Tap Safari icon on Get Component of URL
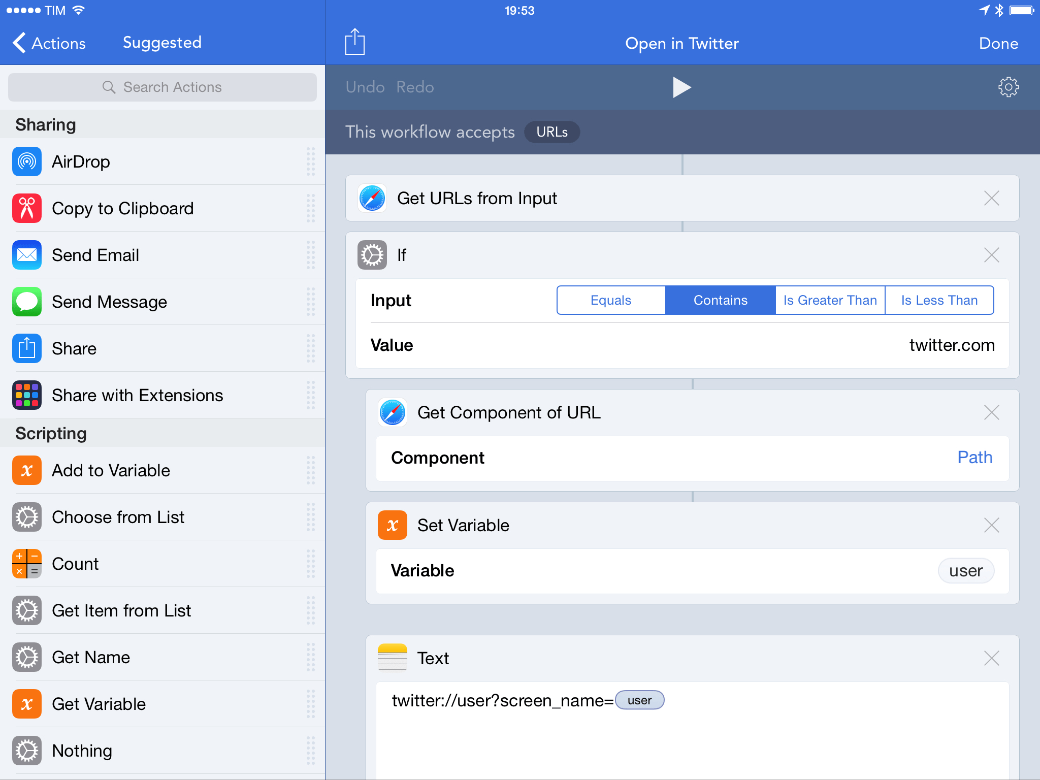1040x780 pixels. click(x=393, y=412)
